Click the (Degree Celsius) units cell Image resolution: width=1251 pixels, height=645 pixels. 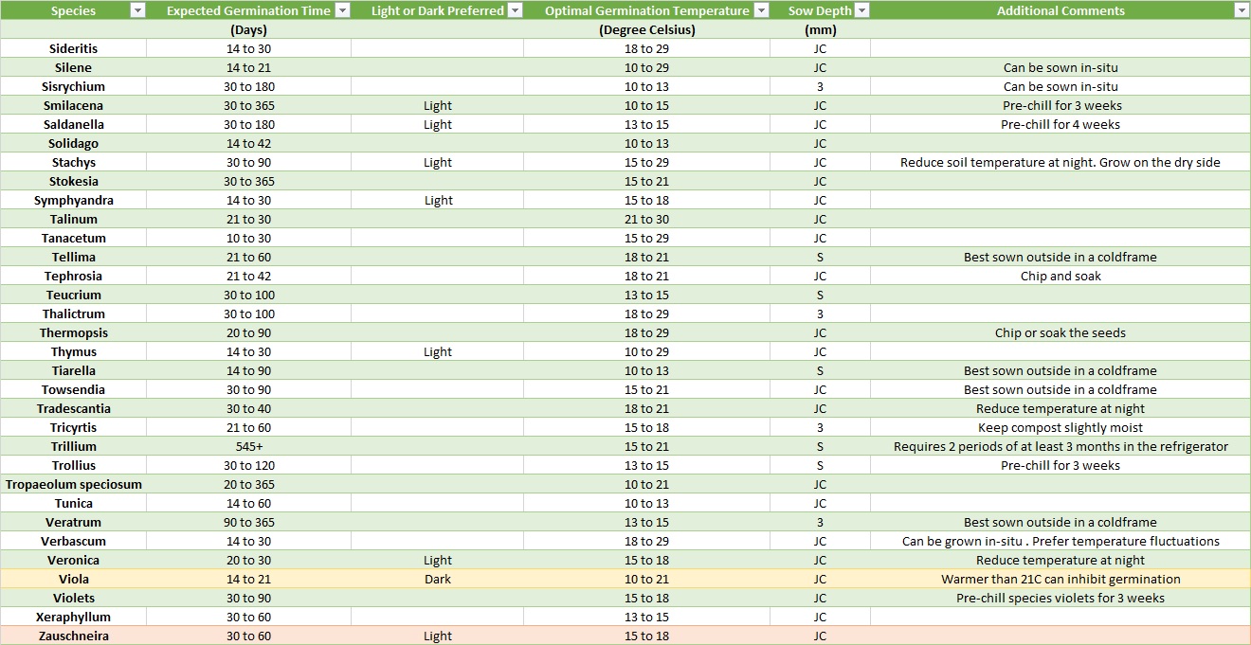point(647,29)
